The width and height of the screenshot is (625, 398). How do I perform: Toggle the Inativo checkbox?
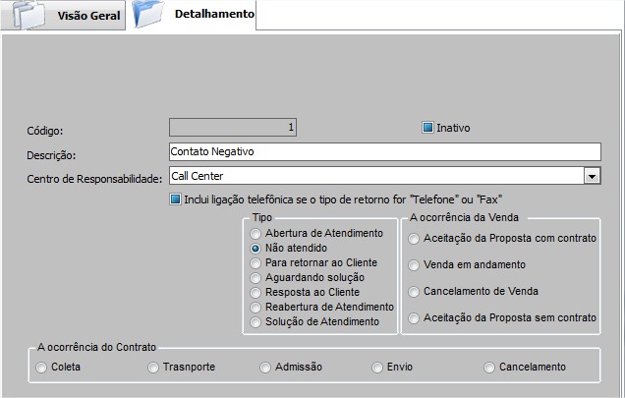tap(428, 127)
